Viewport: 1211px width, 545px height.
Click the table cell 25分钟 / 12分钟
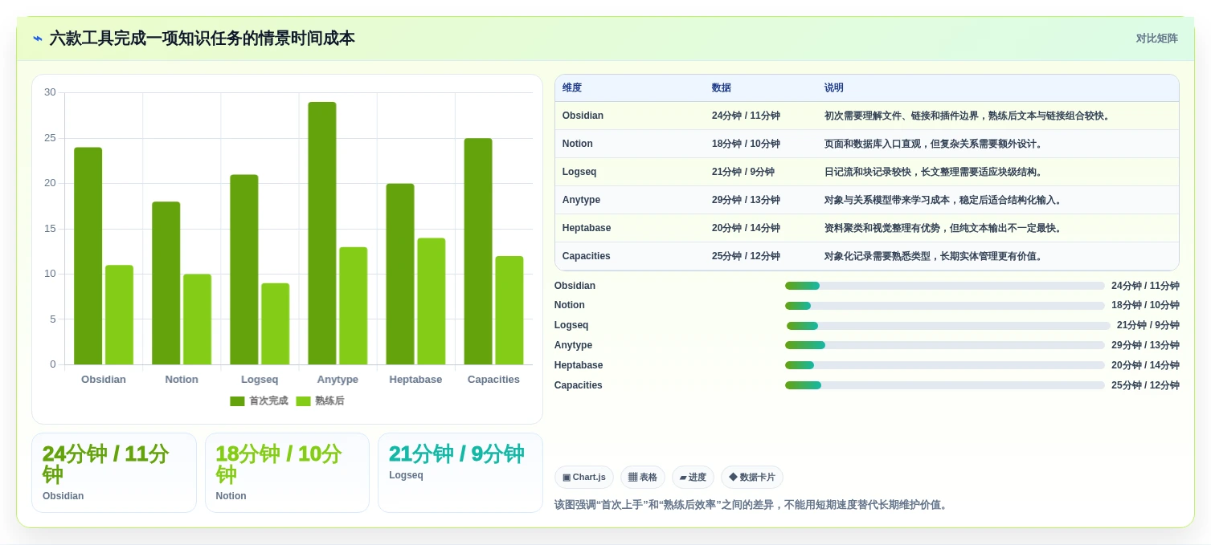(746, 256)
